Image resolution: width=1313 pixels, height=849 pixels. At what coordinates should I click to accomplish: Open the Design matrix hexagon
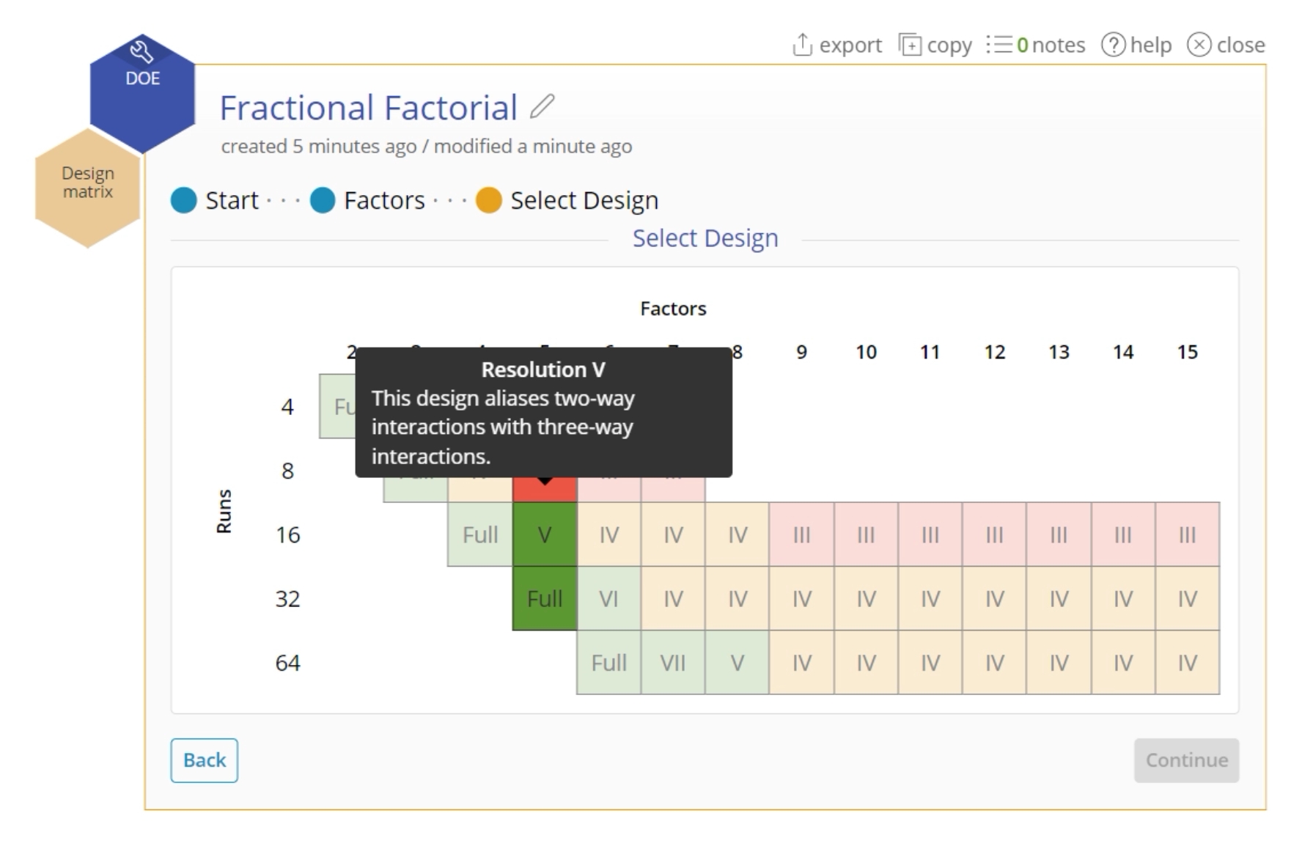88,183
